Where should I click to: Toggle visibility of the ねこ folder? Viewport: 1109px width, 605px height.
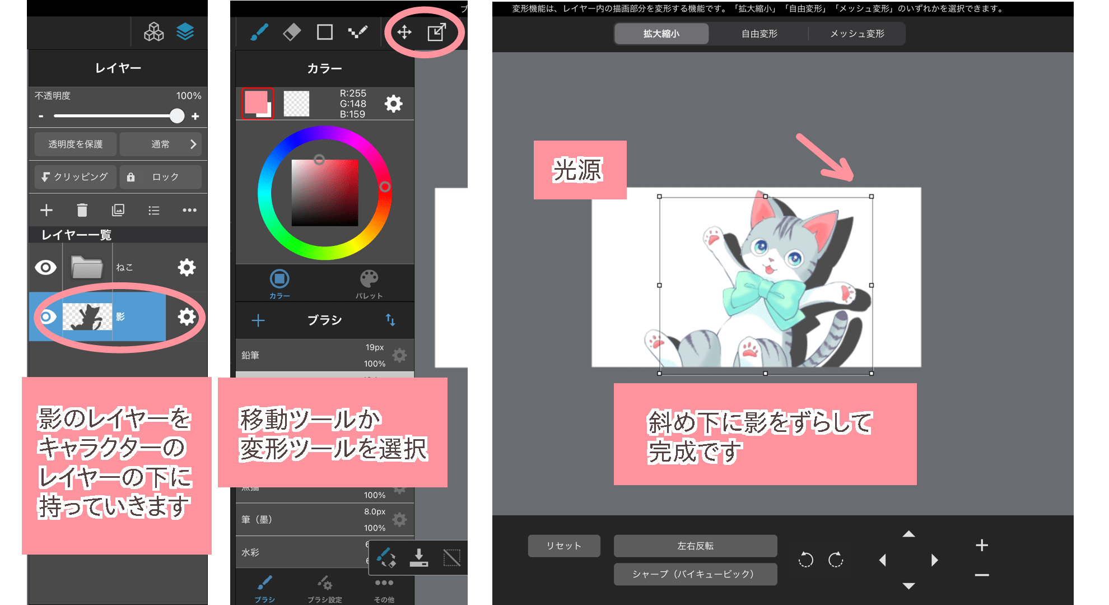(x=45, y=267)
